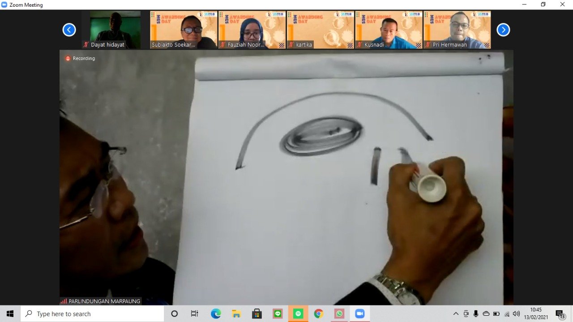
Task: Click the Recording status label
Action: 84,58
